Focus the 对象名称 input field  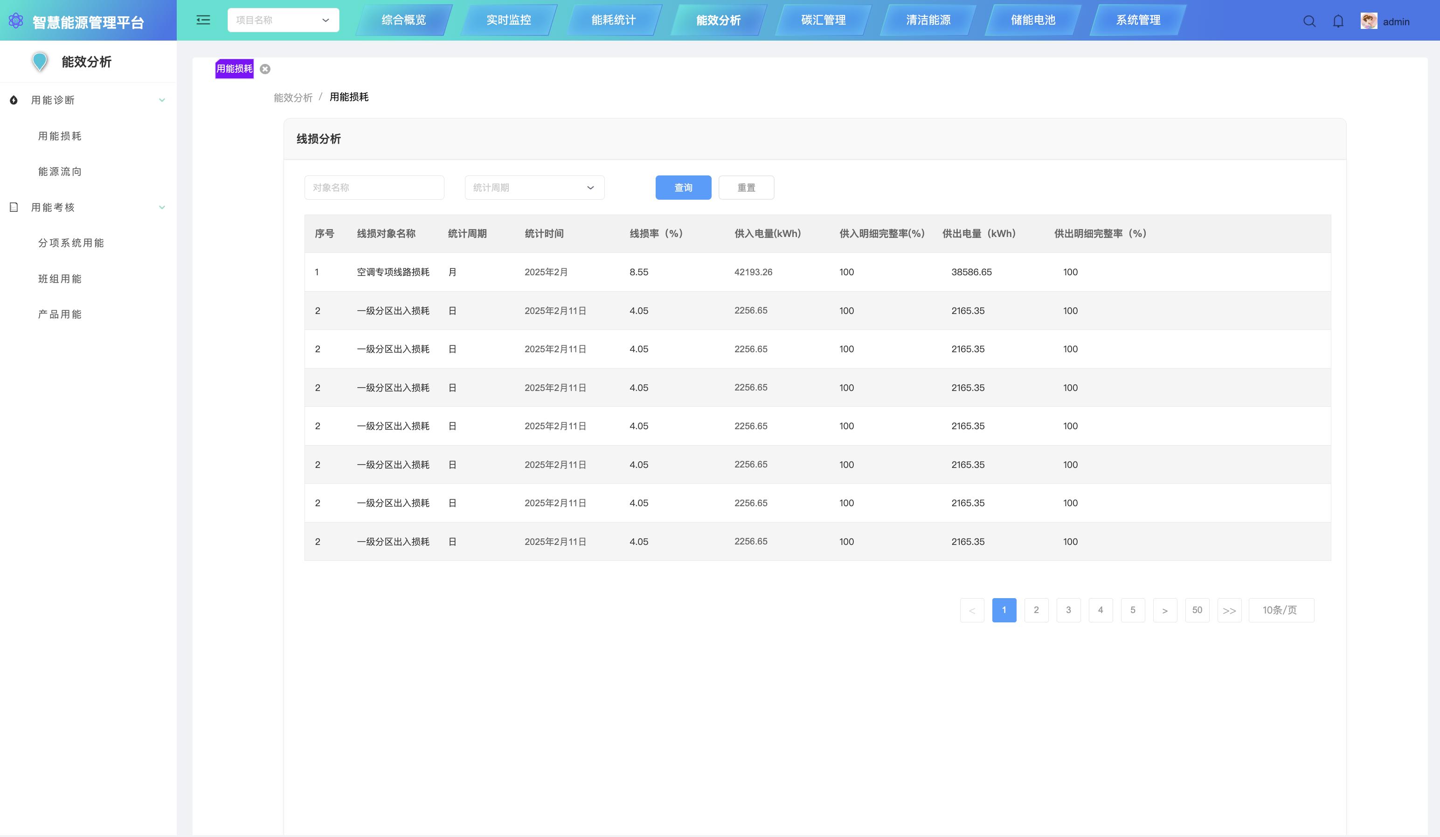pyautogui.click(x=374, y=188)
